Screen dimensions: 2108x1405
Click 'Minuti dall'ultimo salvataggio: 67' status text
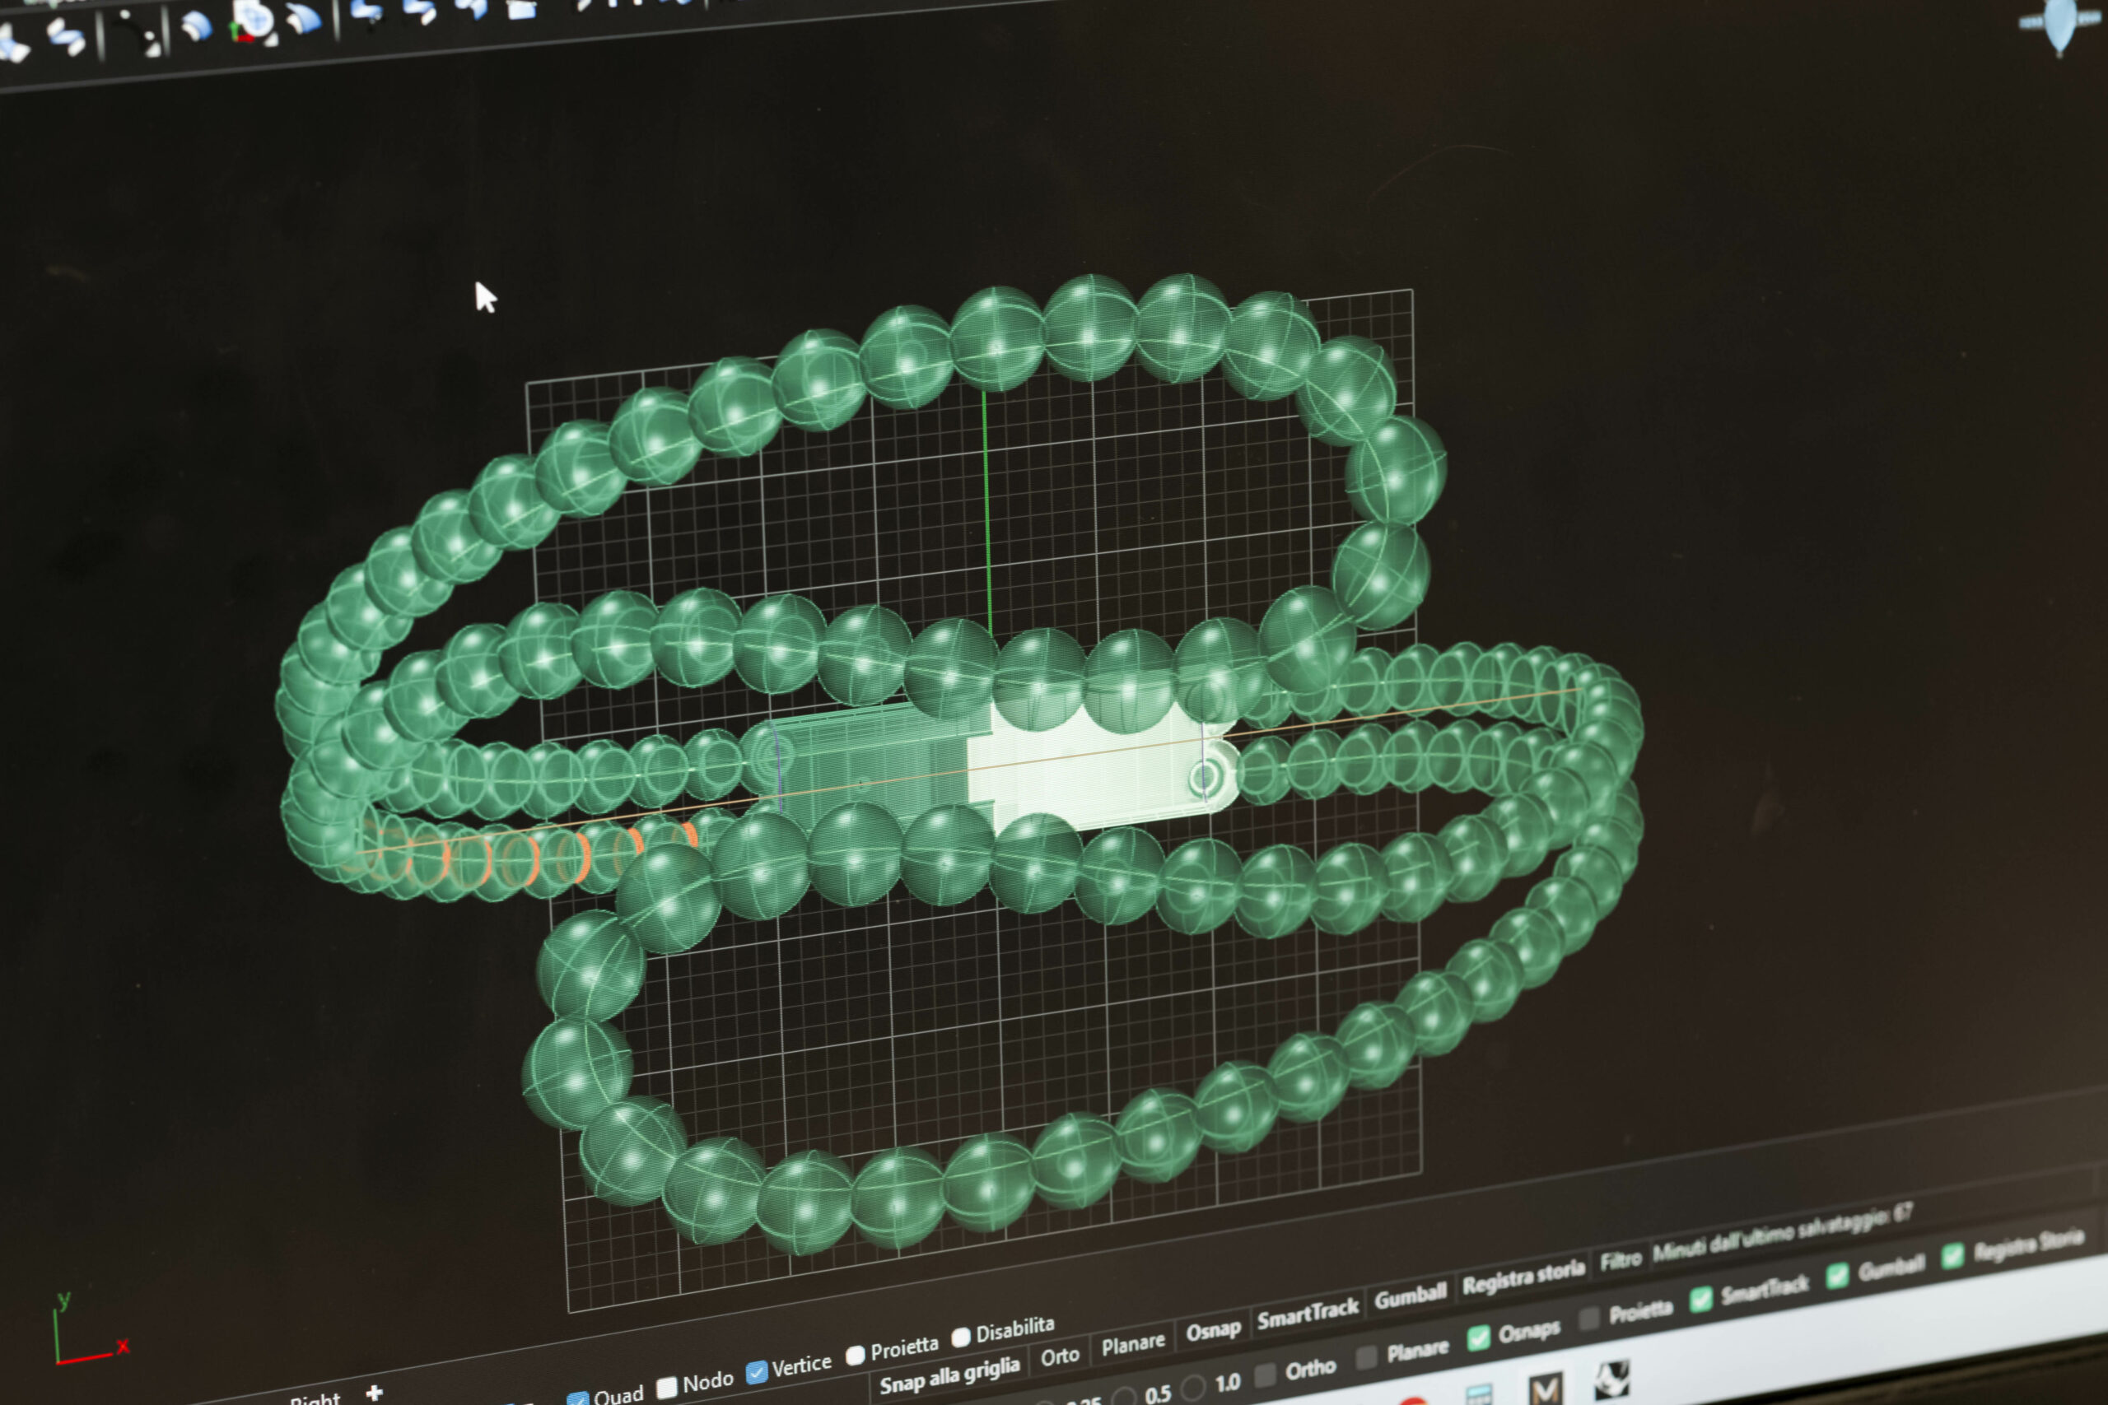(x=1783, y=1233)
